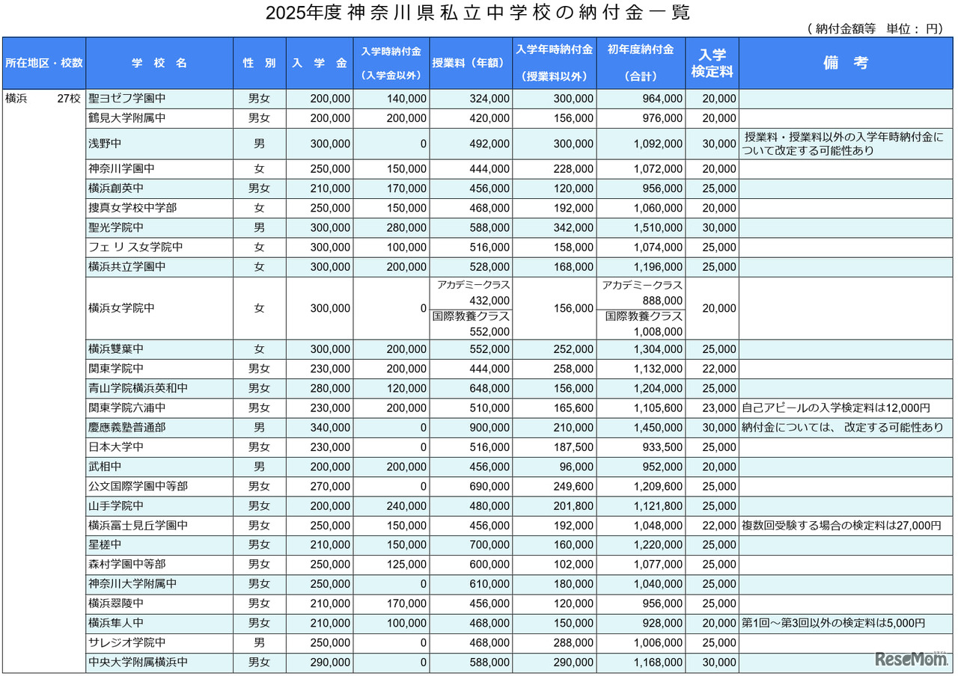Select the 横浜翠陵中 school name cell
The height and width of the screenshot is (676, 958).
point(159,603)
